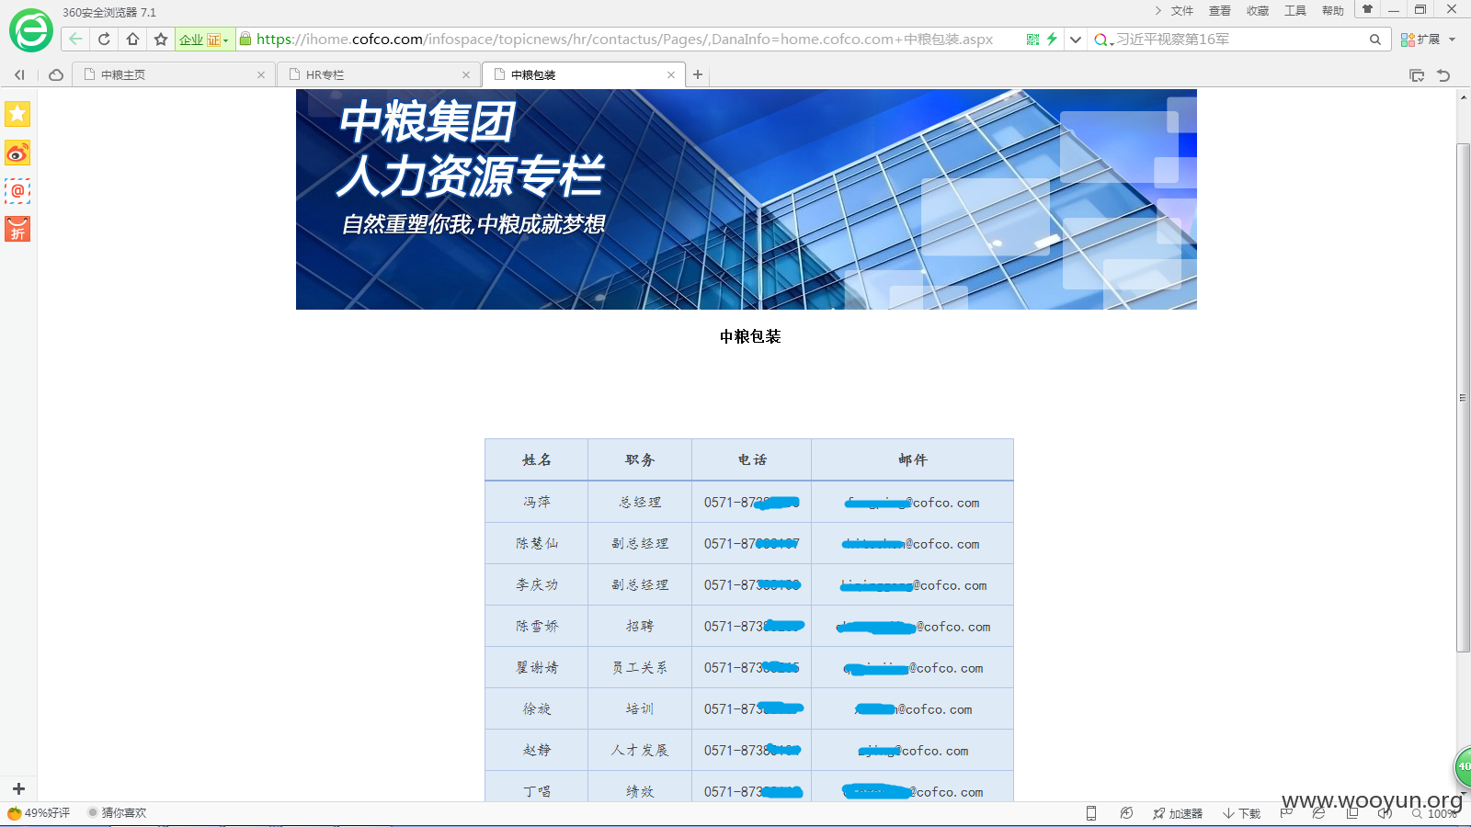Expand the address bar history dropdown arrow

[1075, 40]
